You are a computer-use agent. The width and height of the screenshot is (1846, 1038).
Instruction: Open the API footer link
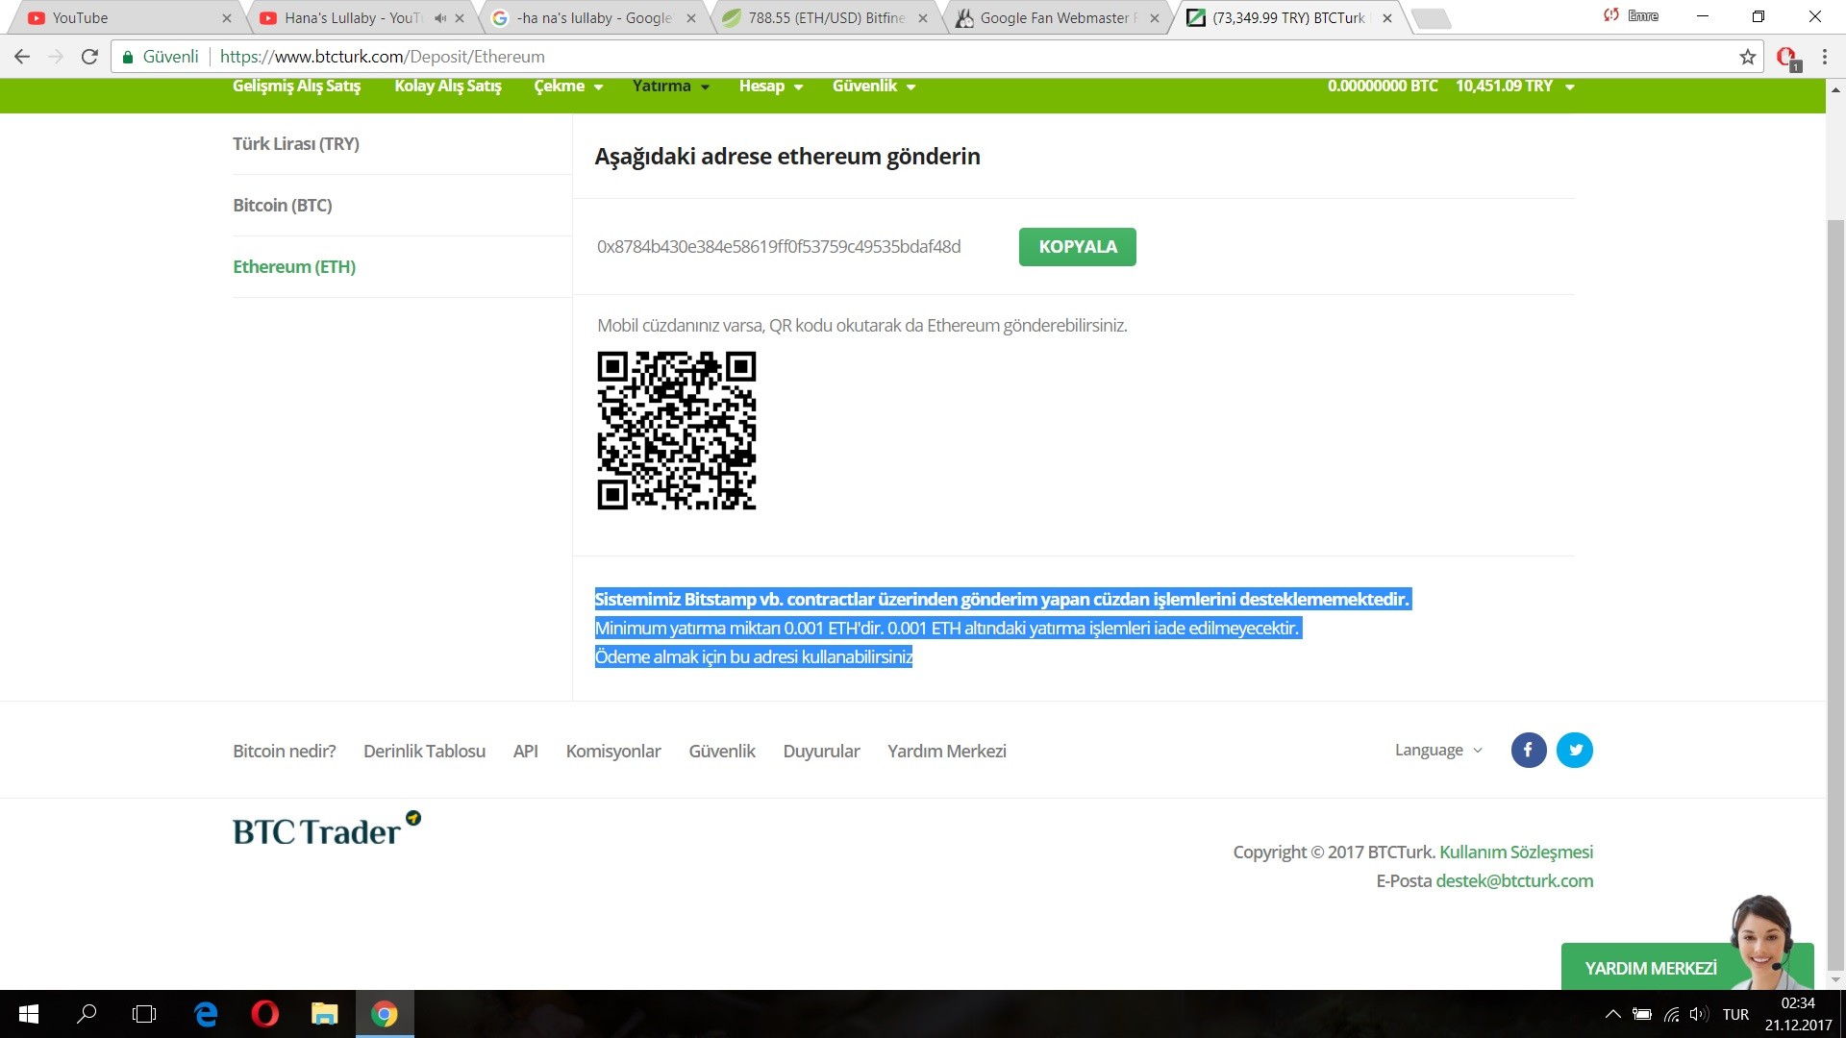525,751
